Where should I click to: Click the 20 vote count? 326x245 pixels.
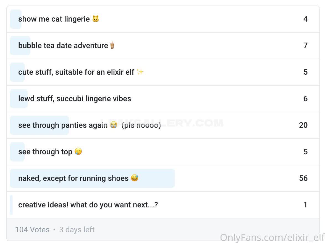coord(303,125)
